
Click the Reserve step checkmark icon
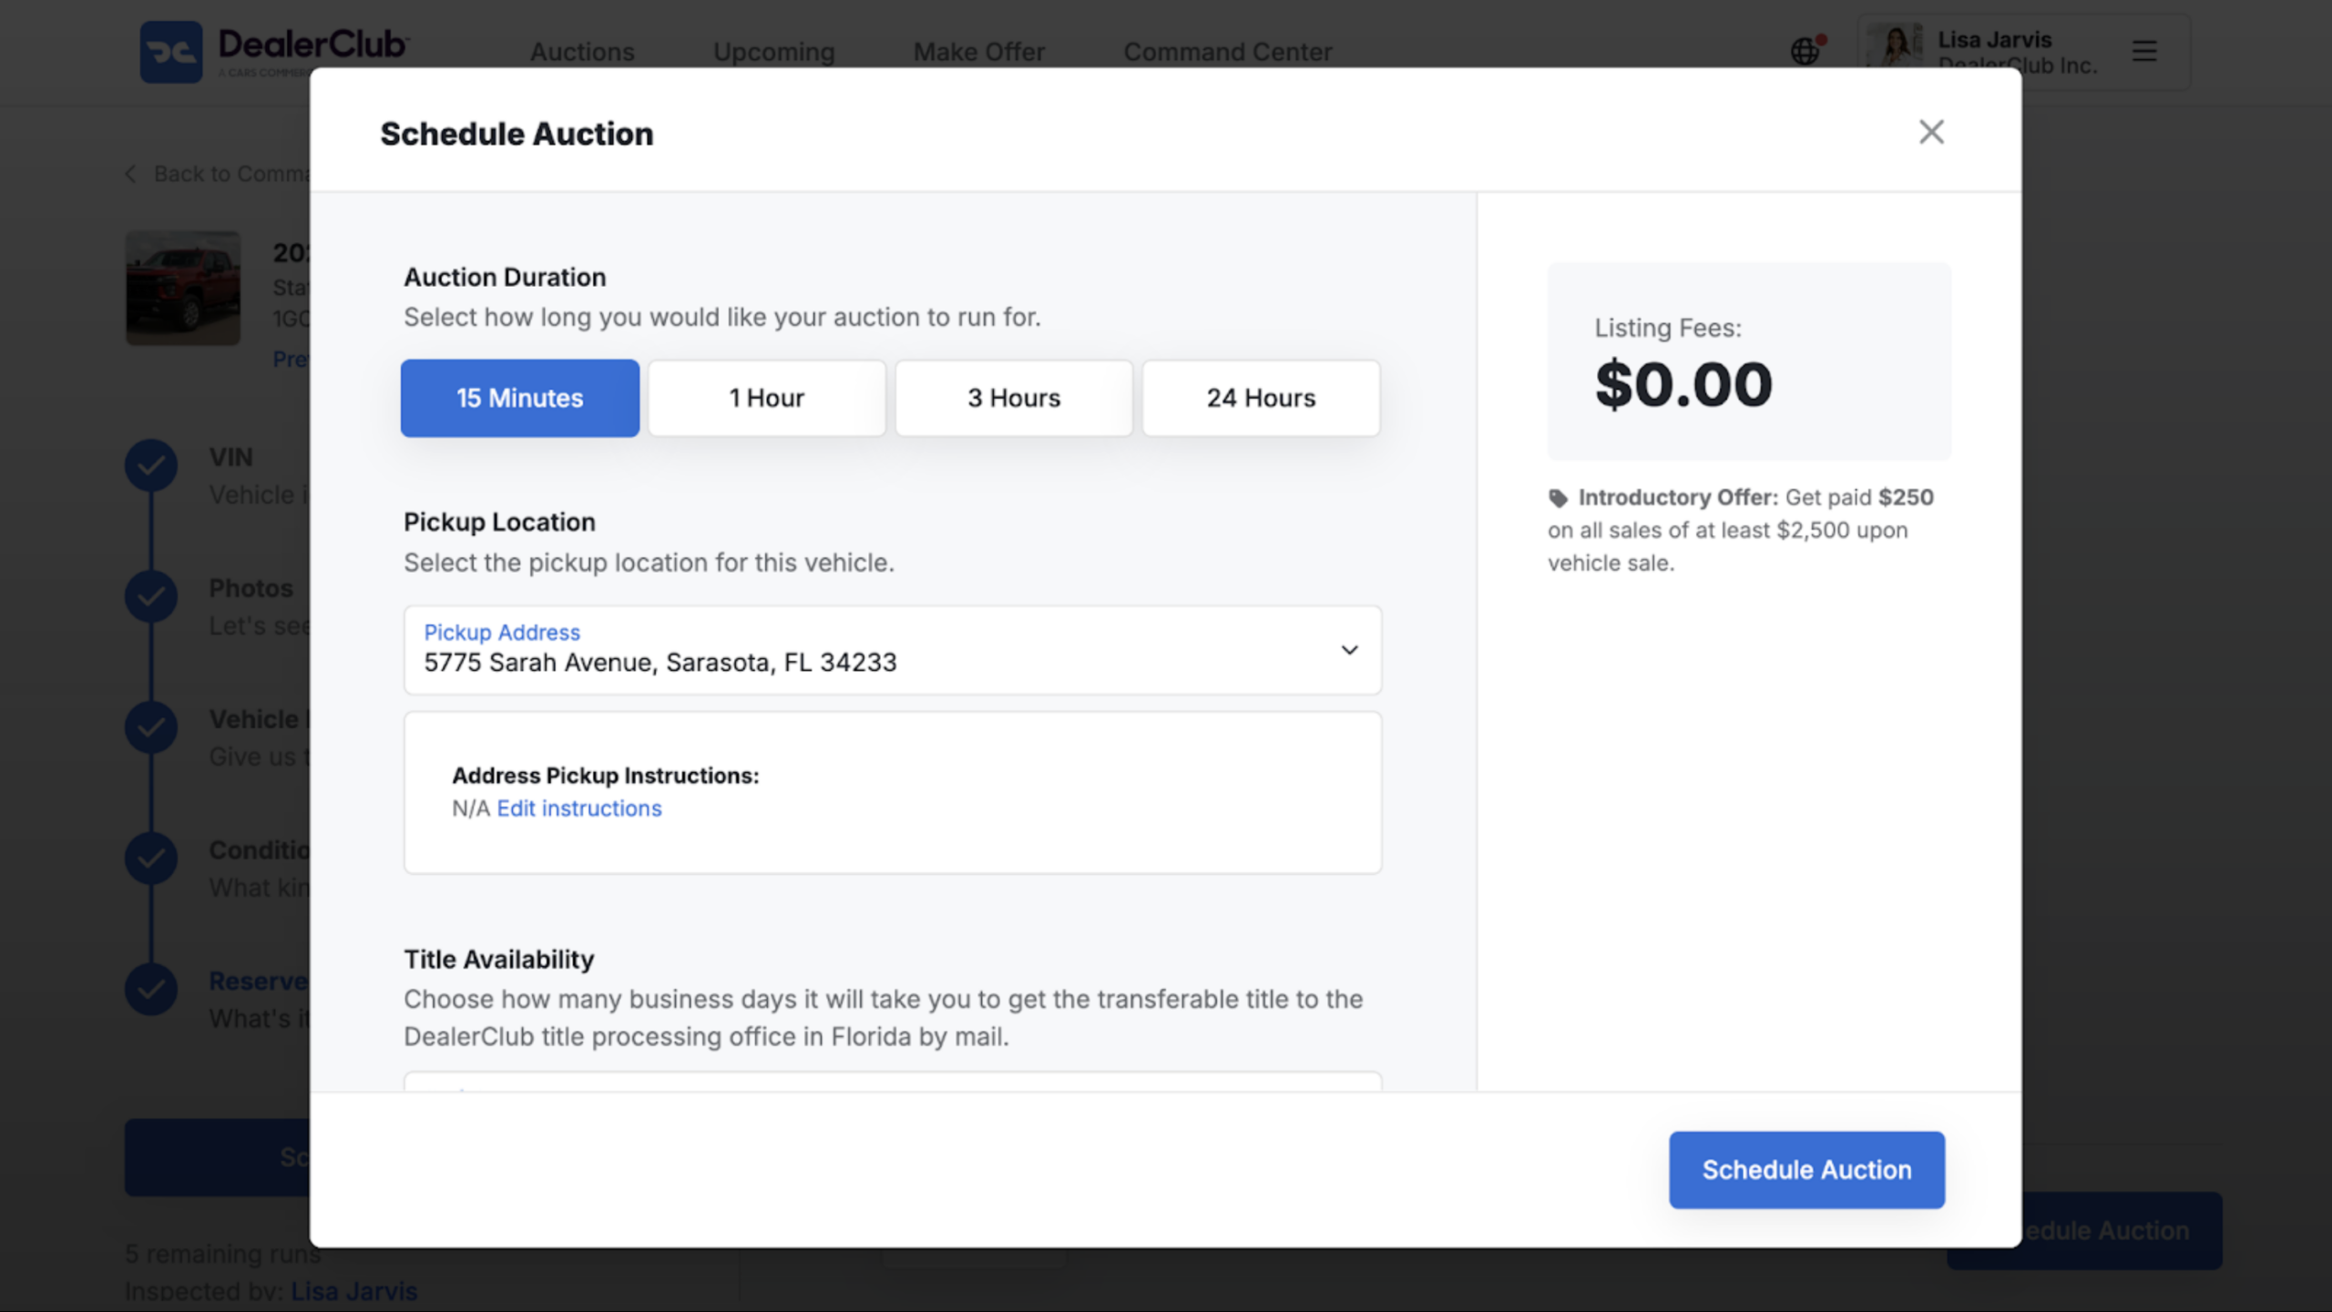pos(151,989)
